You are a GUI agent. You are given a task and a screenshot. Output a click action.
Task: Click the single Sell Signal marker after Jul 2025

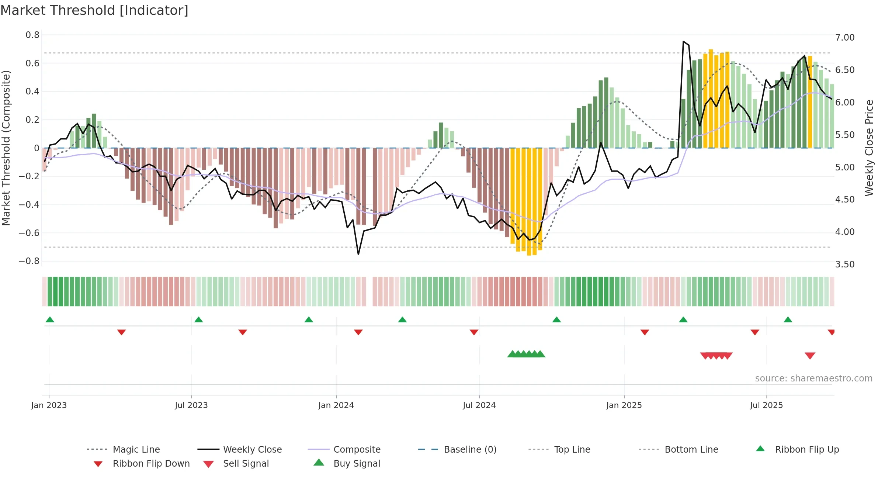(x=810, y=356)
